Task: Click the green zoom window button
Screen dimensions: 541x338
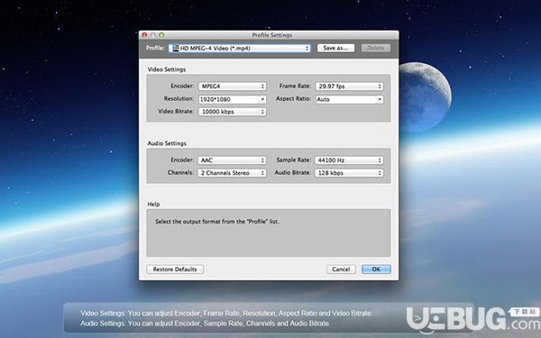Action: click(161, 35)
